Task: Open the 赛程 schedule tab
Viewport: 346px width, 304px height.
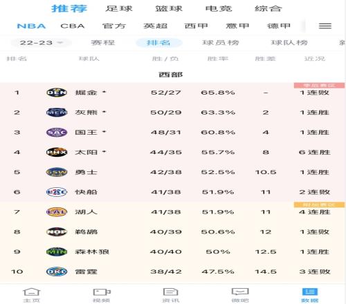Action: [x=103, y=43]
